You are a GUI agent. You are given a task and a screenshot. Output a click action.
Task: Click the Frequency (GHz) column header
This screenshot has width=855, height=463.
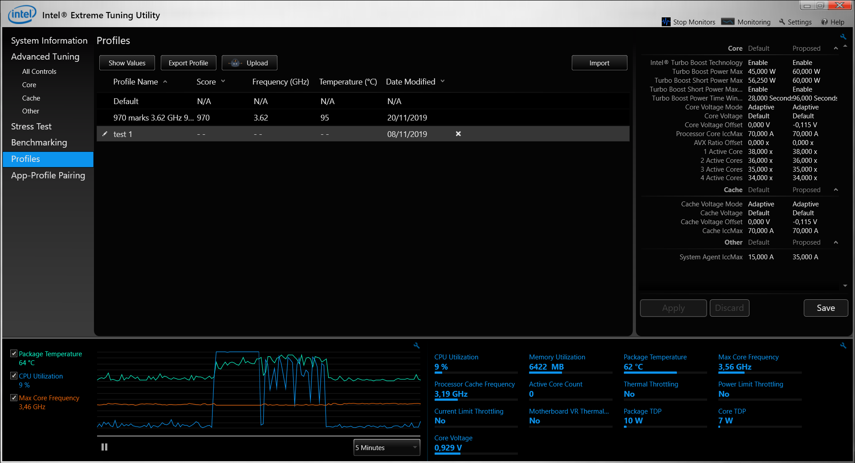pos(281,81)
